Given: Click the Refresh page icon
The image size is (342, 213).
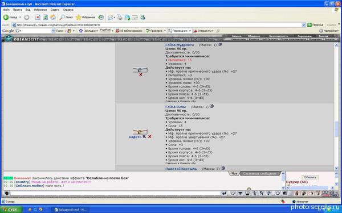Looking at the screenshot, I should click(46, 17).
